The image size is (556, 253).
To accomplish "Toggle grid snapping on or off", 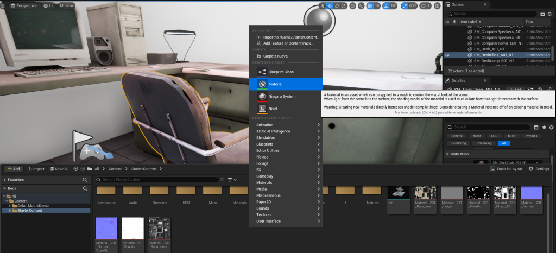I will pos(370,5).
